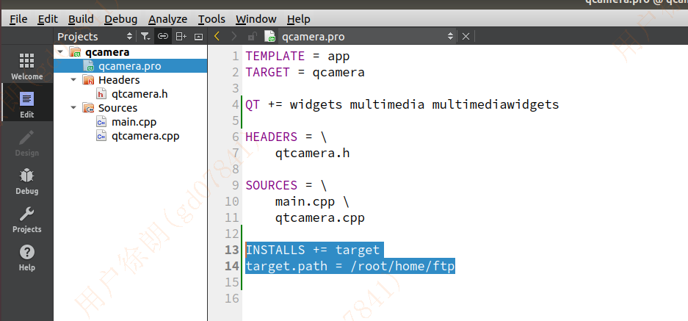Open the Projects view dropdown
The image size is (688, 321).
(x=129, y=37)
